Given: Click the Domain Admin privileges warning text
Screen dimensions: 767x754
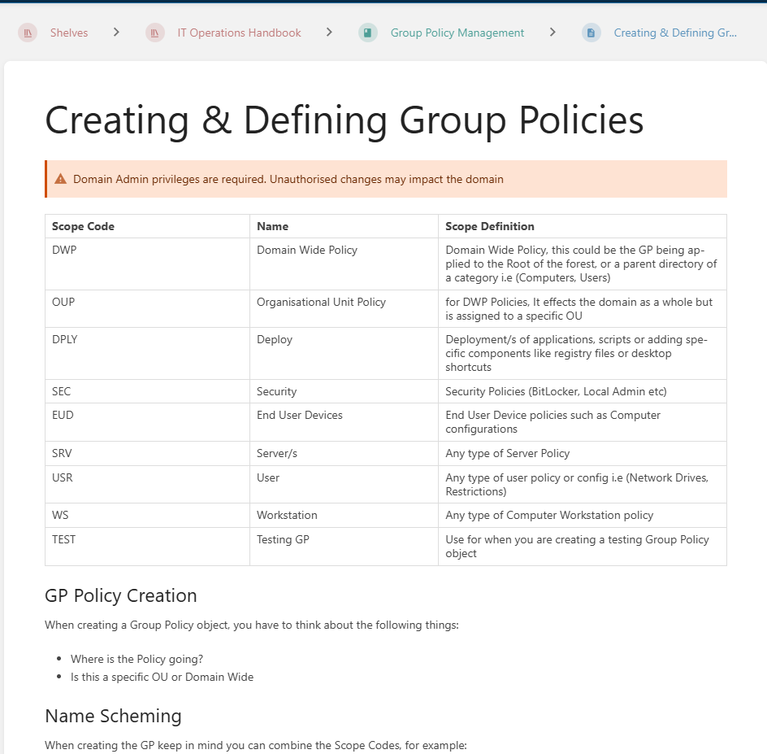Looking at the screenshot, I should [x=288, y=179].
